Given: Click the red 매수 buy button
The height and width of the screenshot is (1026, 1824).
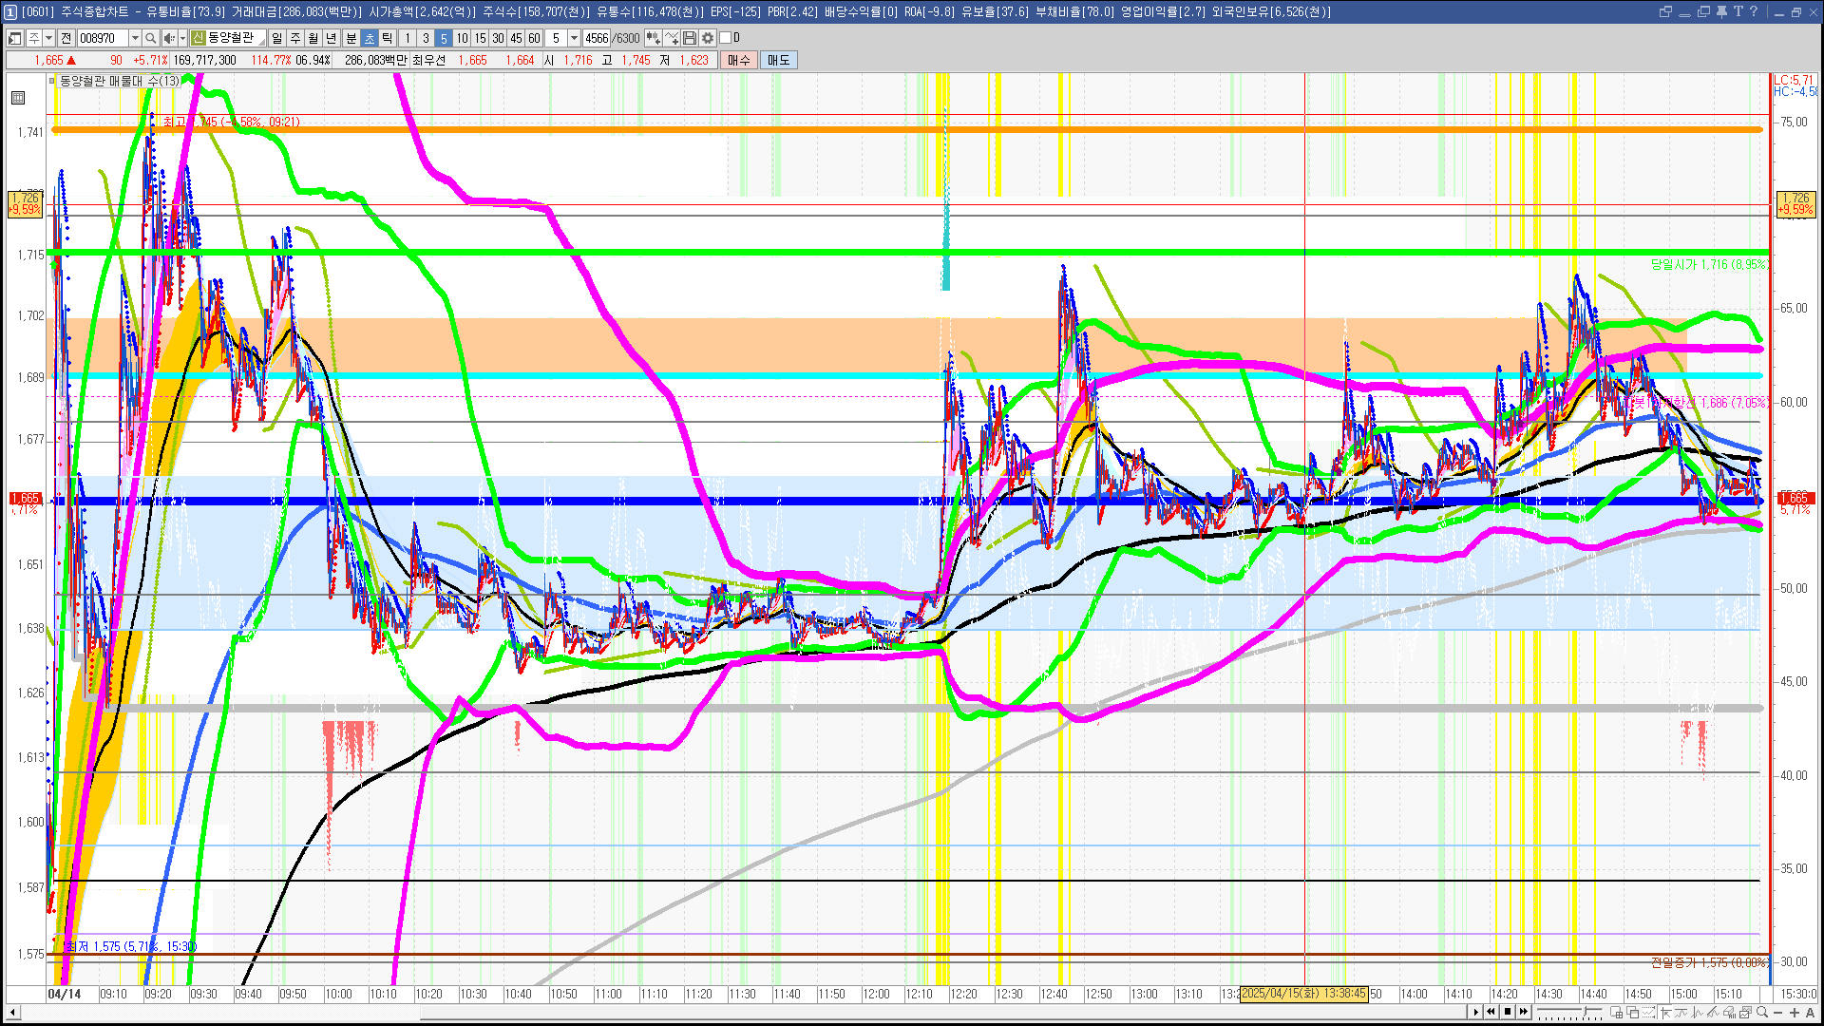Looking at the screenshot, I should pos(739,60).
